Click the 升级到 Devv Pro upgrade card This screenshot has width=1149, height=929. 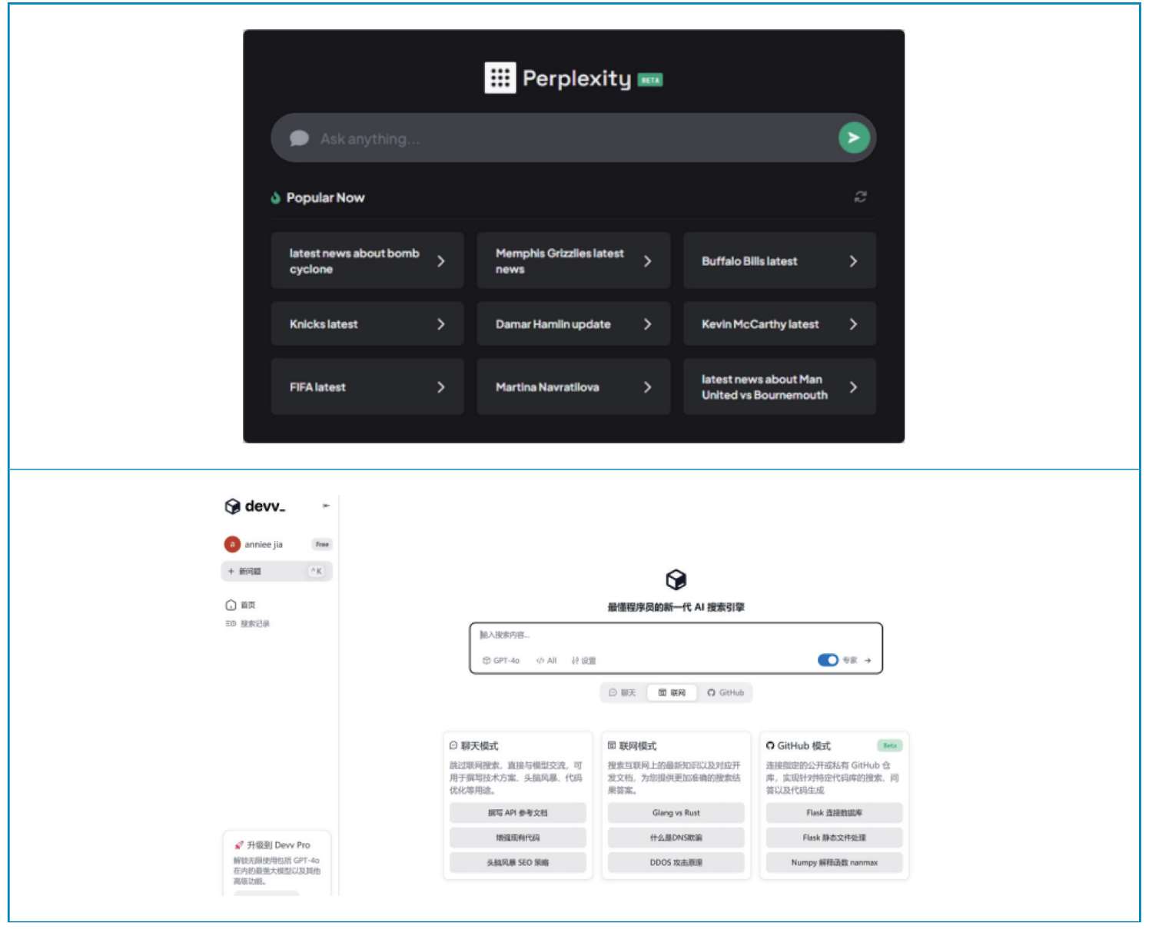tap(277, 864)
